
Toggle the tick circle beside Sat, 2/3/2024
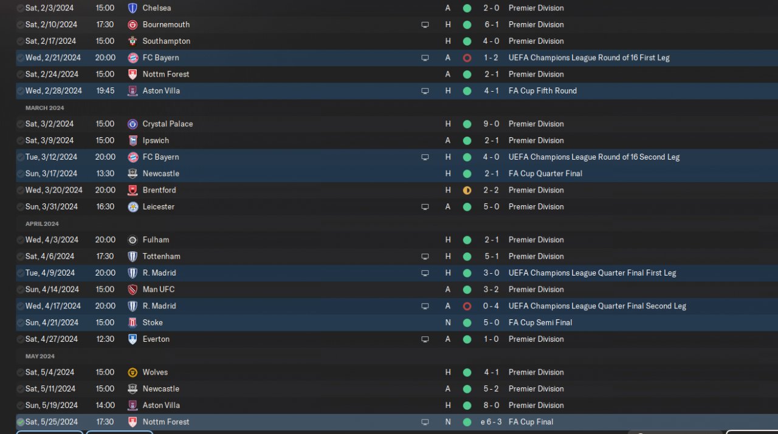click(x=21, y=8)
